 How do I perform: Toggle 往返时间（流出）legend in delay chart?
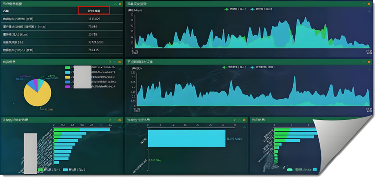pyautogui.click(x=262, y=67)
